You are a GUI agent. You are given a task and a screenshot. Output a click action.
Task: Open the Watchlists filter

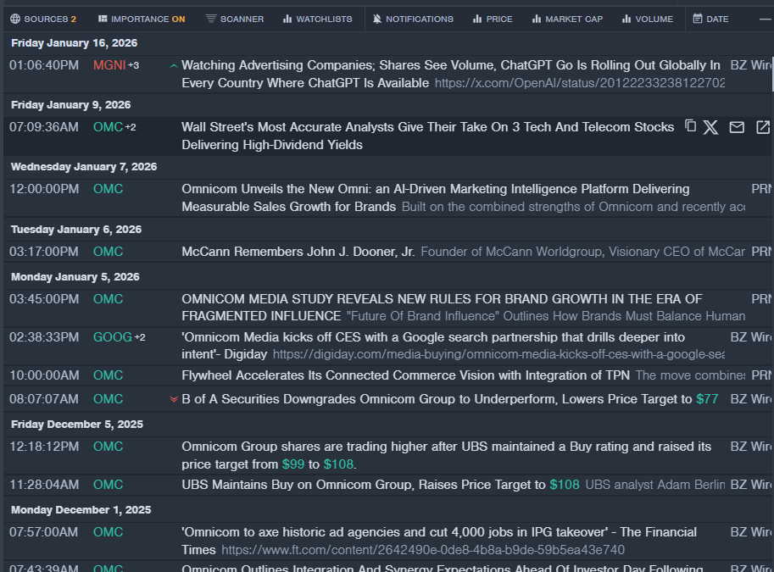click(x=317, y=19)
